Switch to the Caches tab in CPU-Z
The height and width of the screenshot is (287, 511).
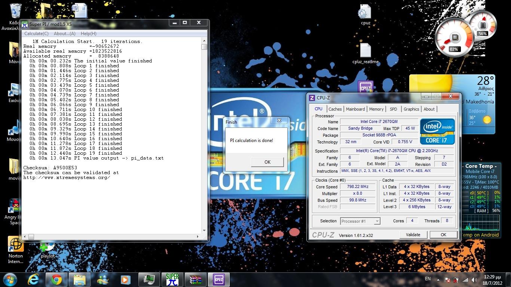tap(335, 109)
